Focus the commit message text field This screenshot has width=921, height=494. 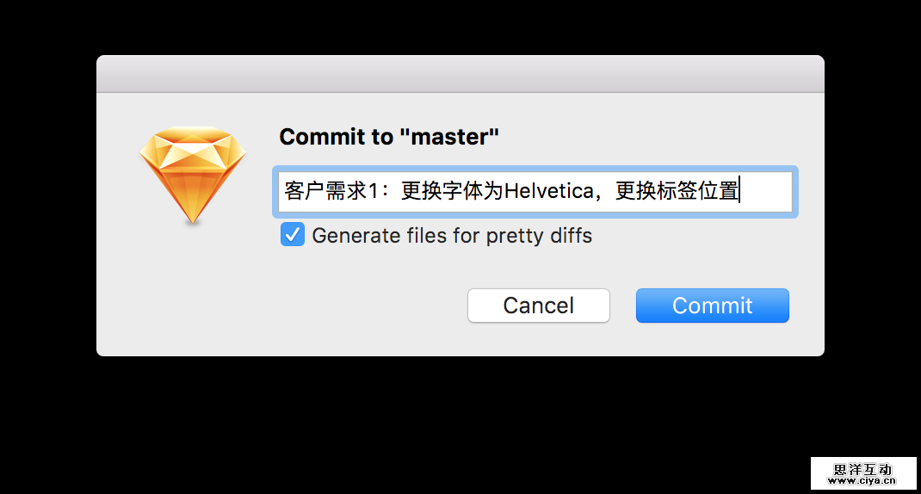coord(534,192)
